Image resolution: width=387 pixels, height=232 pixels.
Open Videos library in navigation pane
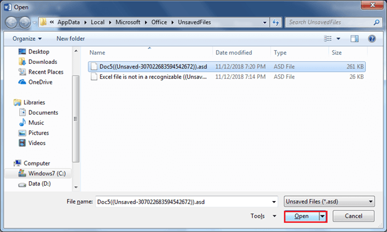coord(32,143)
